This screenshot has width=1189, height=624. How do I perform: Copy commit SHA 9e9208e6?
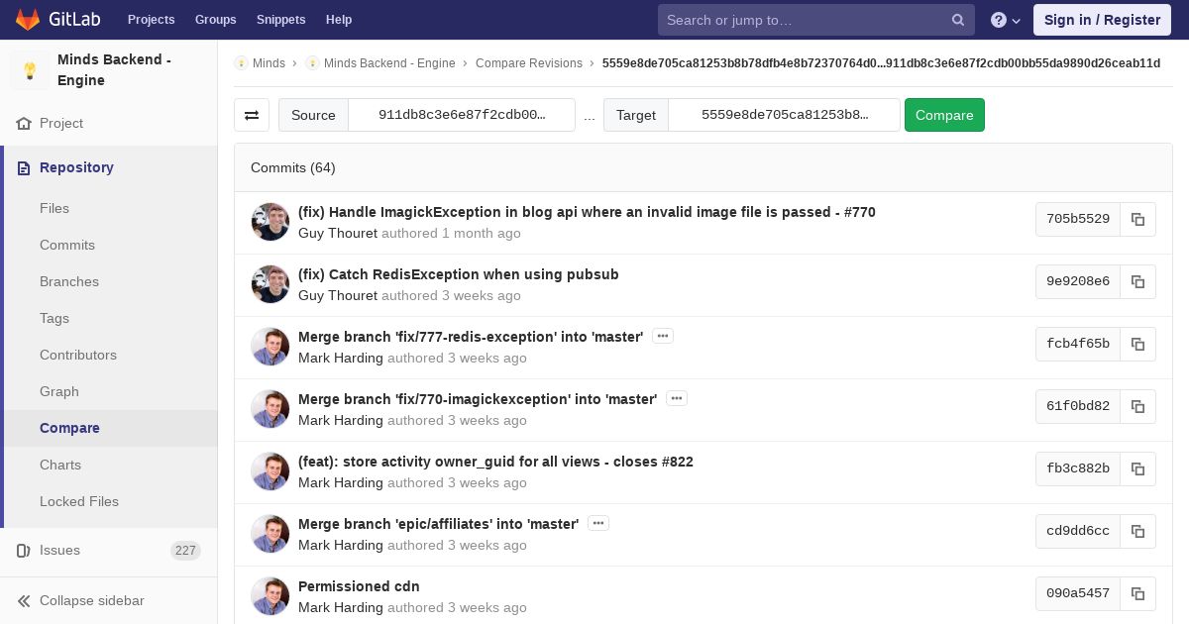click(1137, 282)
